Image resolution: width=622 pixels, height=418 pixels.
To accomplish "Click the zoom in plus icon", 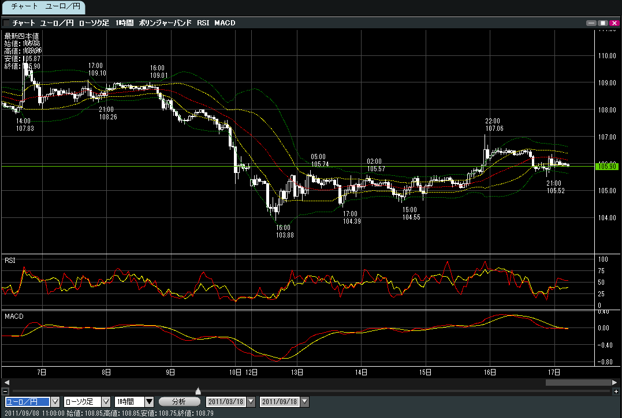I will pyautogui.click(x=616, y=391).
